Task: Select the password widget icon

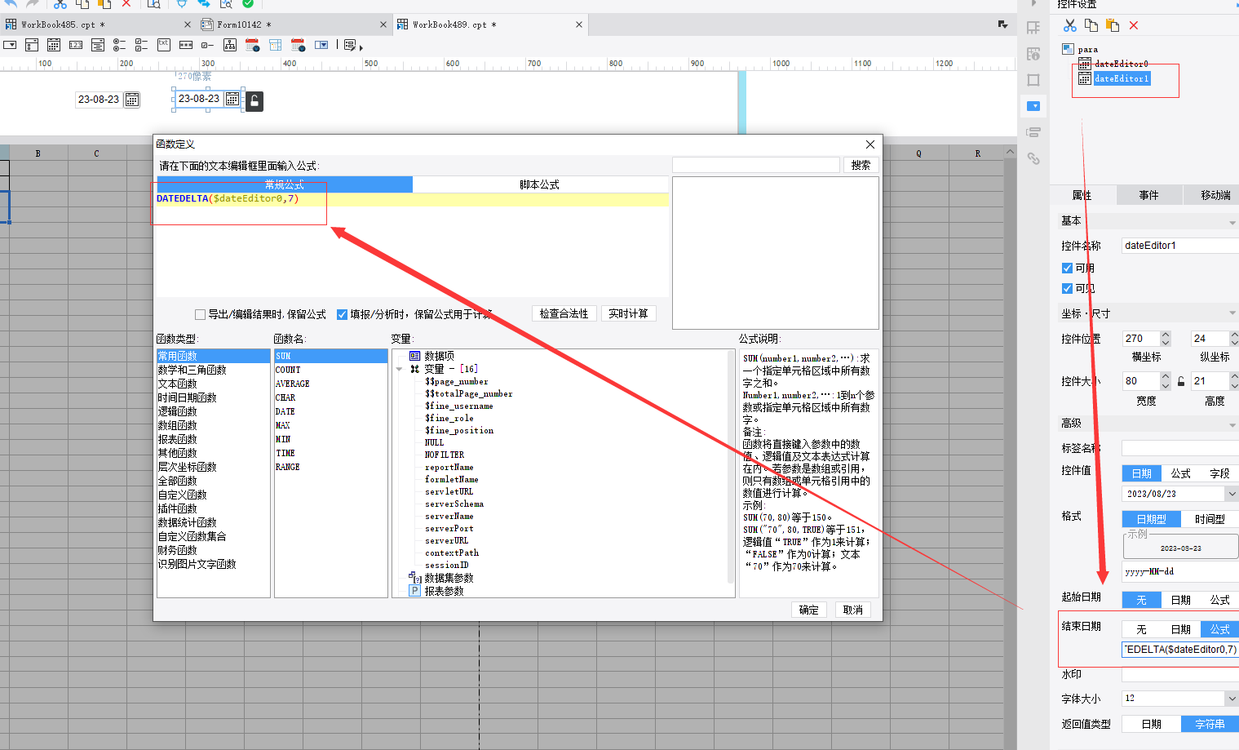Action: (x=186, y=45)
